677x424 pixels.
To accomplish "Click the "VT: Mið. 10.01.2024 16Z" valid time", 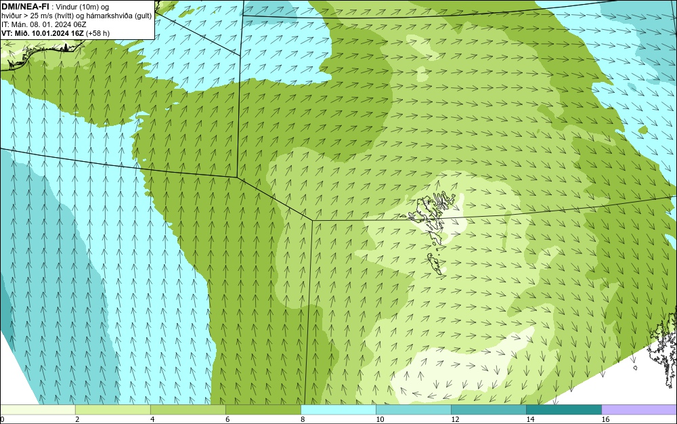I will pos(43,33).
